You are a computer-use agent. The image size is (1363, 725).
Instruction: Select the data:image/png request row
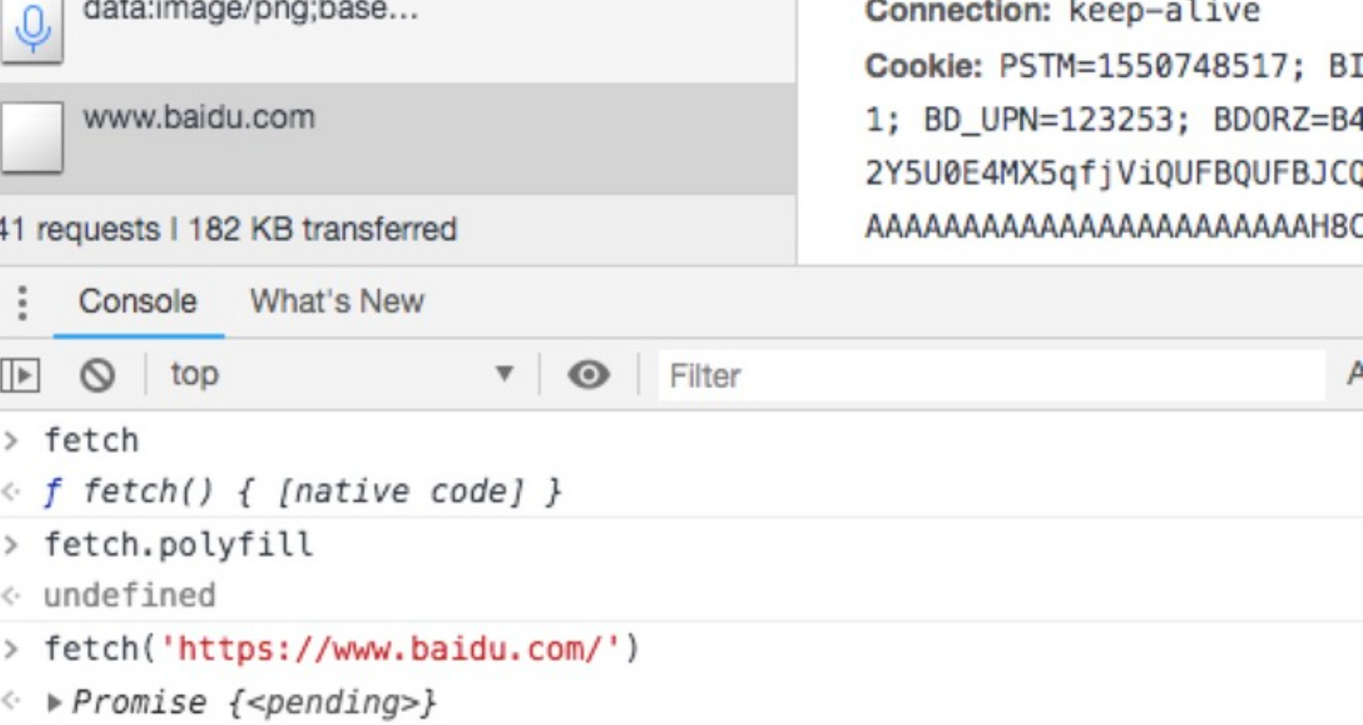coord(250,11)
